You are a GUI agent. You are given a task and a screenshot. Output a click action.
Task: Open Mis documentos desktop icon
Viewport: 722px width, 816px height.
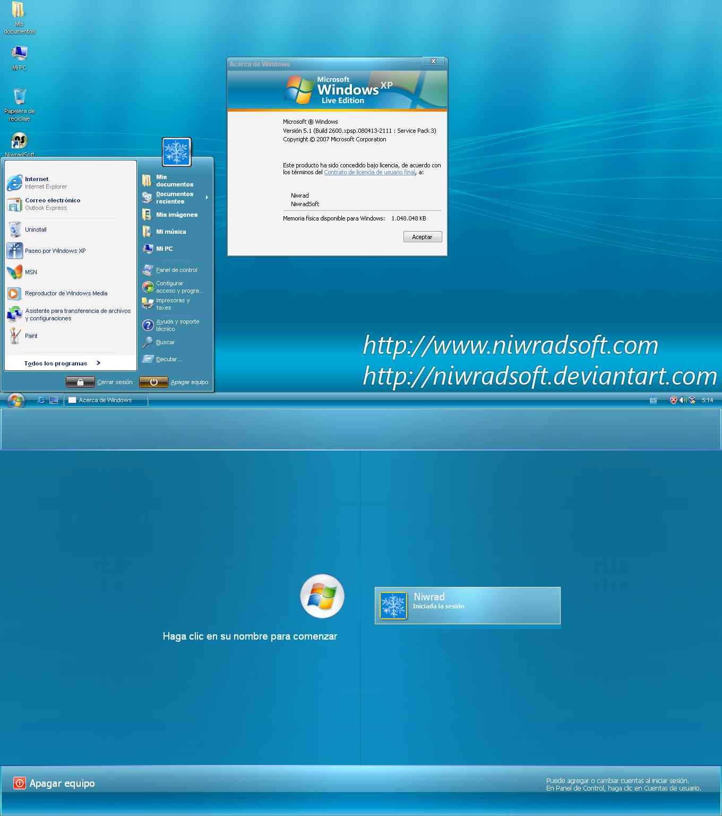click(x=19, y=10)
